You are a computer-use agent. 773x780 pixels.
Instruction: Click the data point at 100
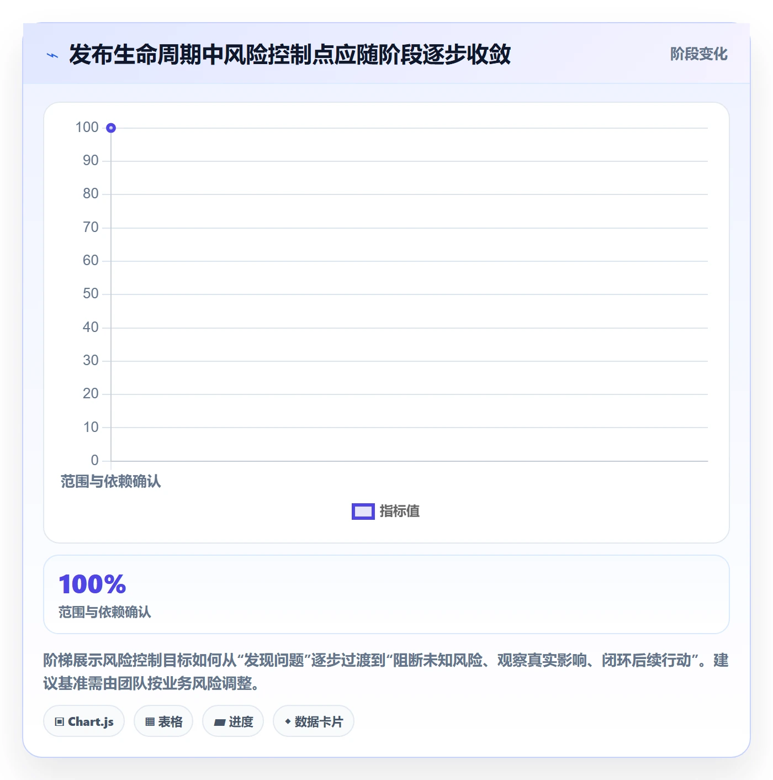click(x=111, y=128)
